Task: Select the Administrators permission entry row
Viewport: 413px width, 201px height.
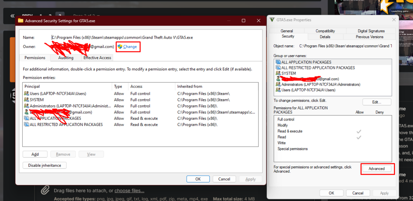Action: point(140,106)
